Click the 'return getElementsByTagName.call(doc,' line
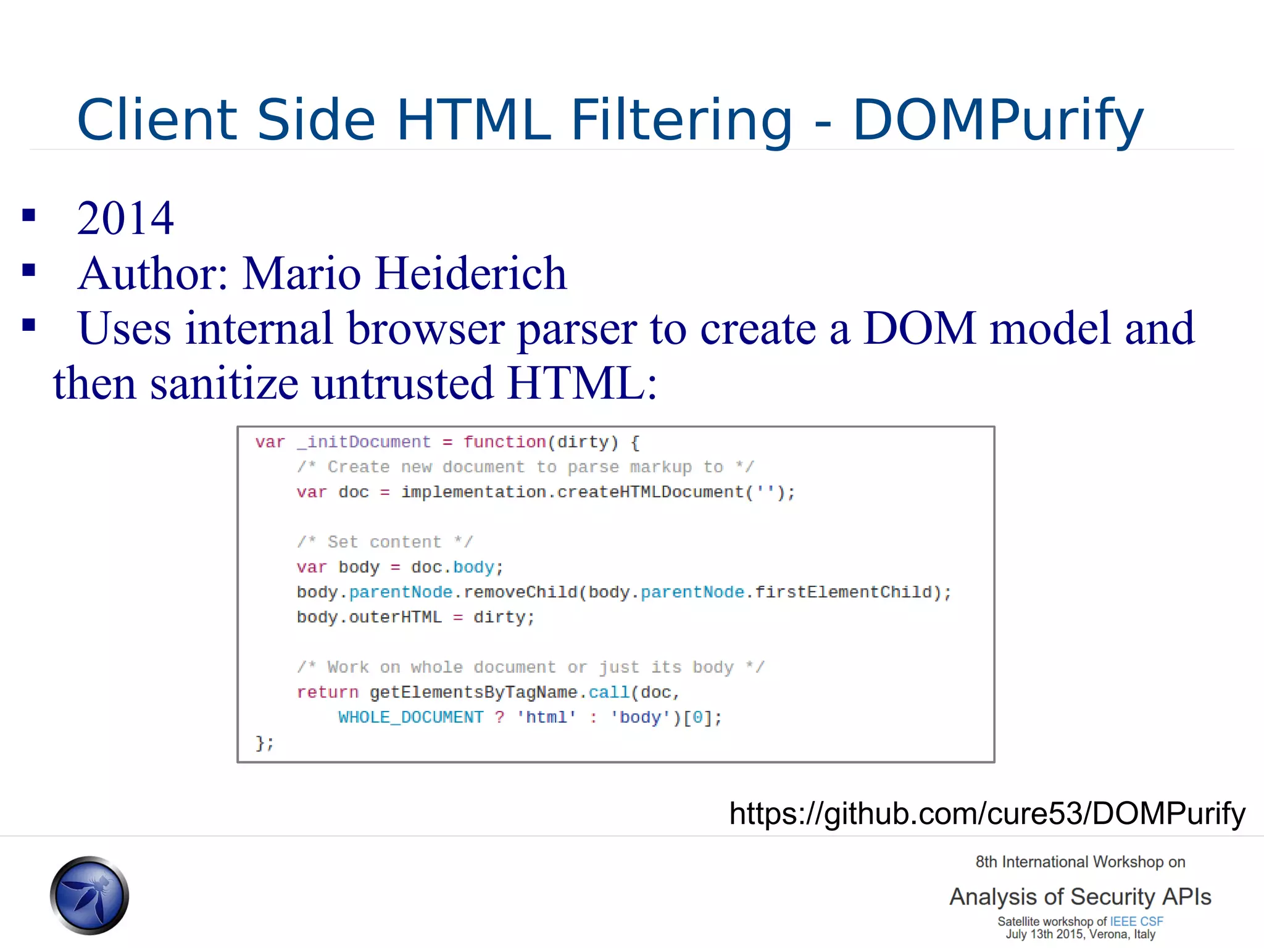The height and width of the screenshot is (948, 1264). pyautogui.click(x=488, y=692)
